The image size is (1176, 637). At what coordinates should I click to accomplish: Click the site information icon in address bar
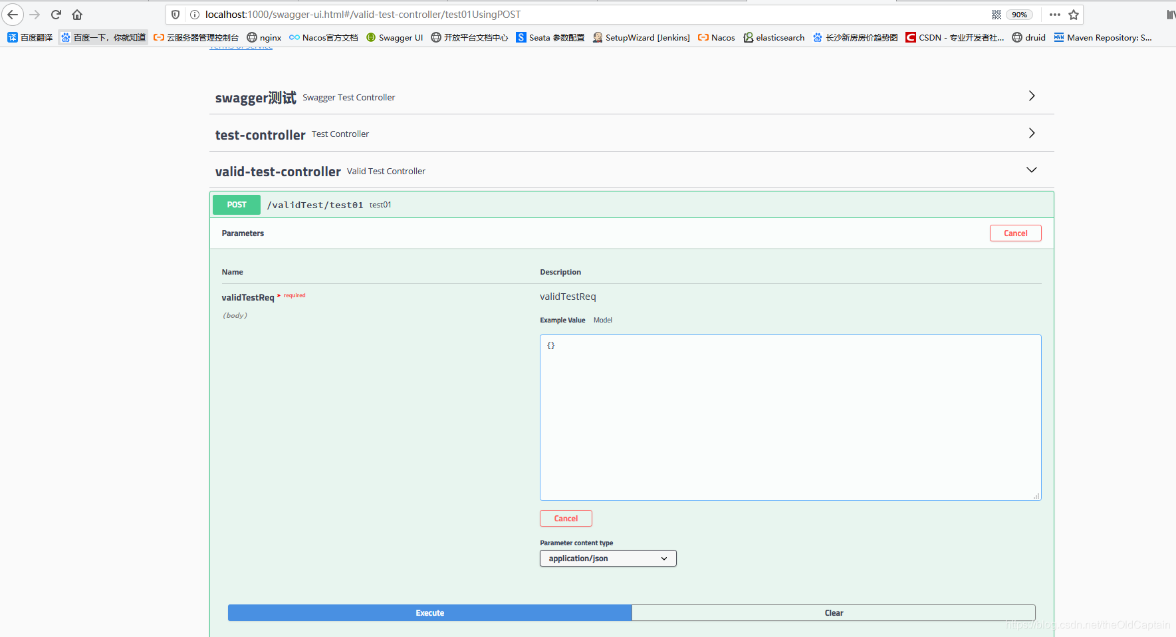pyautogui.click(x=195, y=15)
